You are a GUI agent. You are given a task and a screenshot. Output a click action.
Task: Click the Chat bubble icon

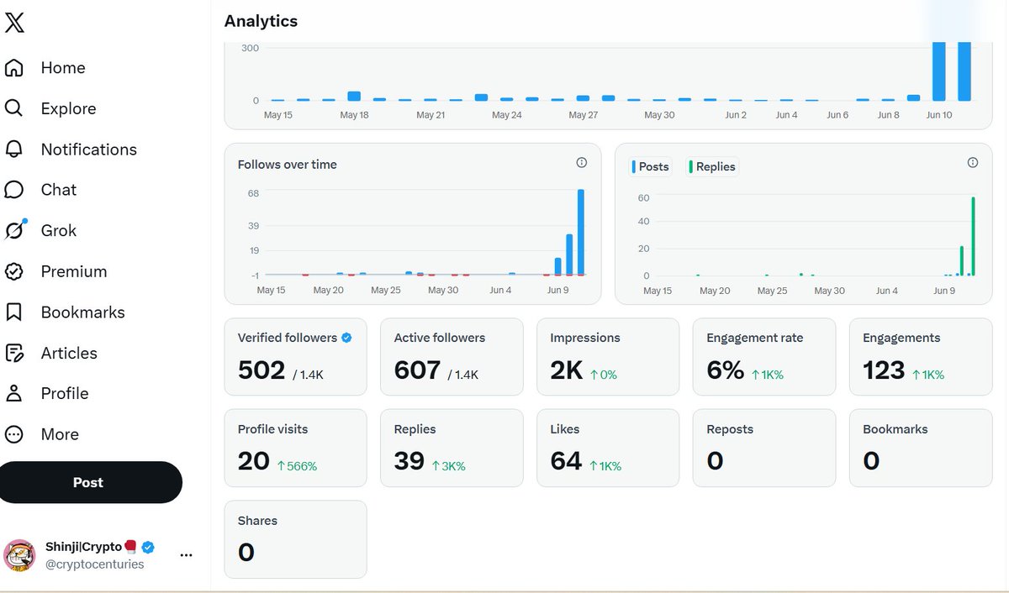[x=14, y=190]
